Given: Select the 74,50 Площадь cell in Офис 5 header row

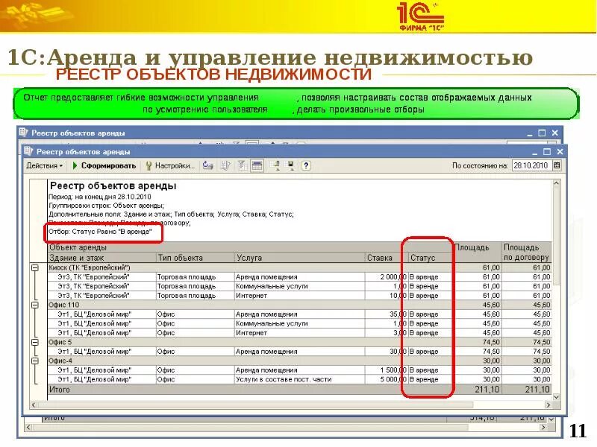Looking at the screenshot, I should (x=477, y=342).
